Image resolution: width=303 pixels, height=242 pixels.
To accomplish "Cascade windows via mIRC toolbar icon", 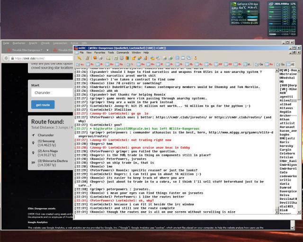I will pos(188,58).
